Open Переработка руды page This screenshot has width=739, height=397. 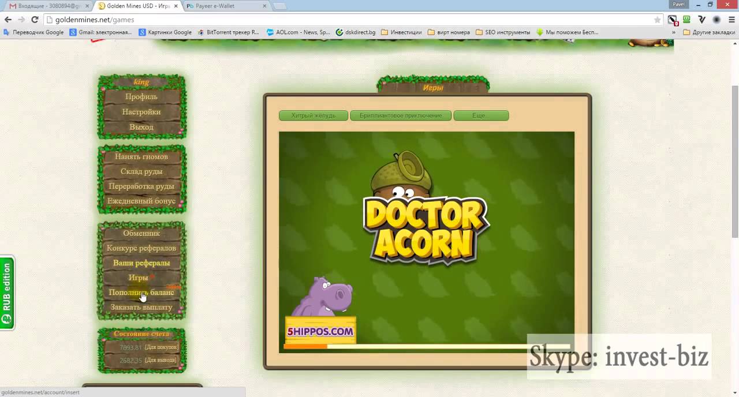tap(141, 186)
